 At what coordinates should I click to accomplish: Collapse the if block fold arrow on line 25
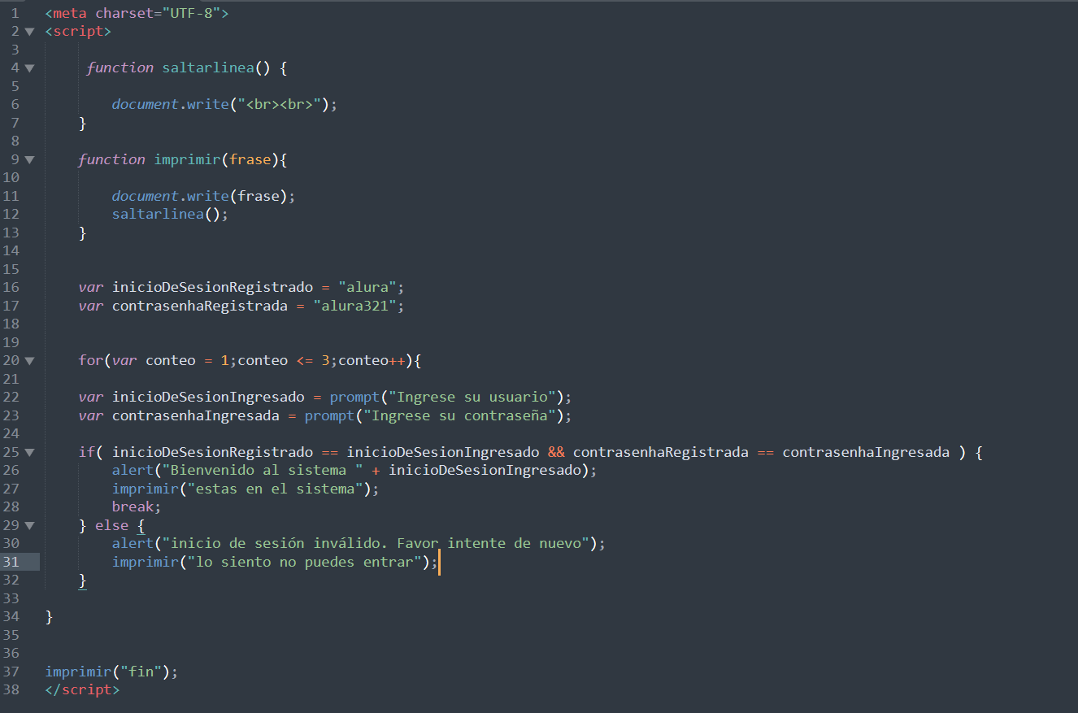pos(30,452)
